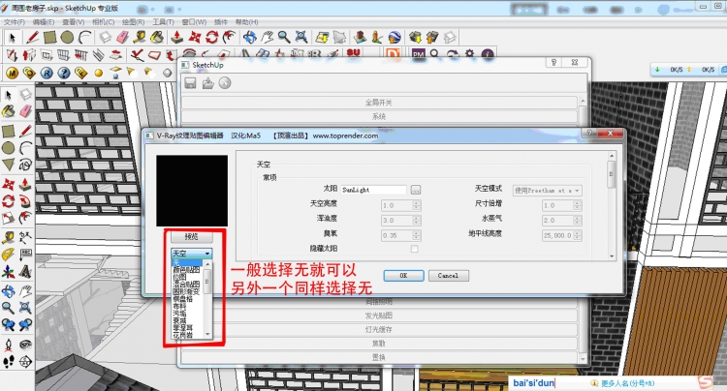Image resolution: width=727 pixels, height=391 pixels.
Task: Click the Sogou input method icon
Action: pos(706,383)
